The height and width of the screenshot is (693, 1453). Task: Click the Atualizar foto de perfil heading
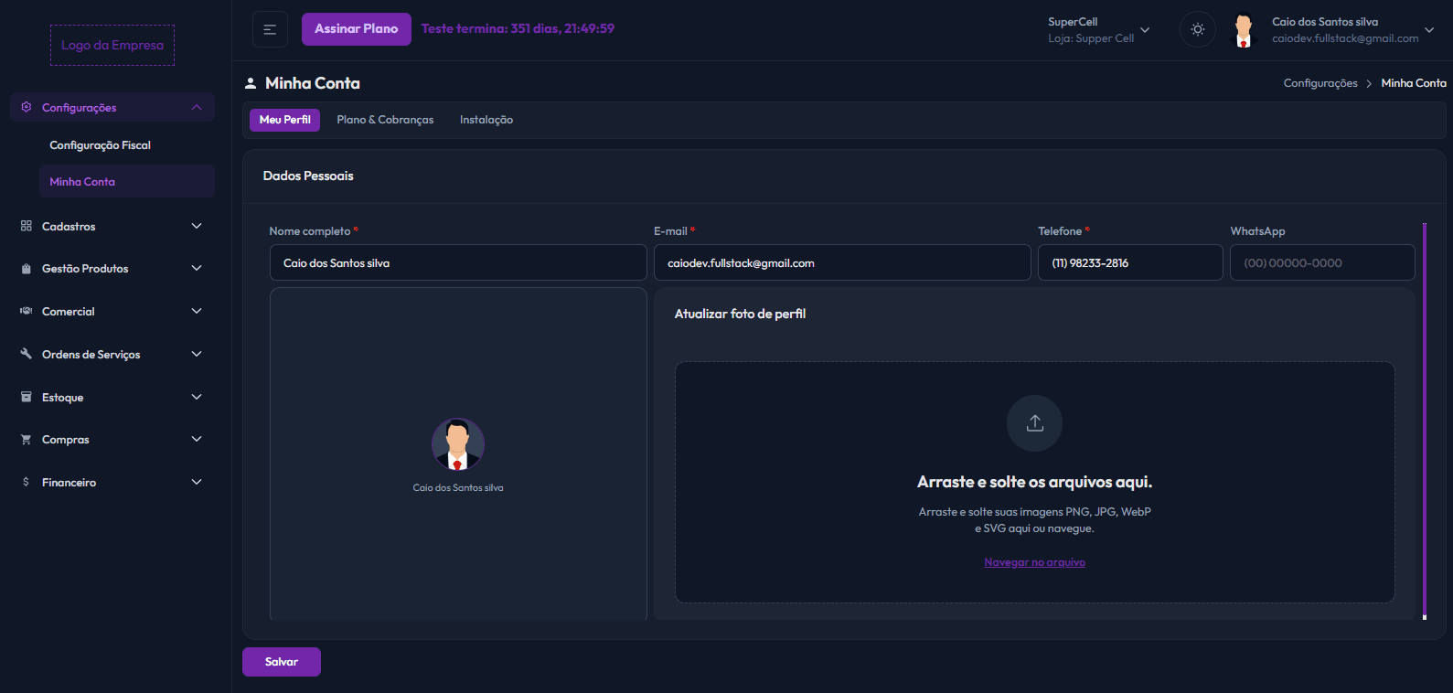tap(740, 314)
